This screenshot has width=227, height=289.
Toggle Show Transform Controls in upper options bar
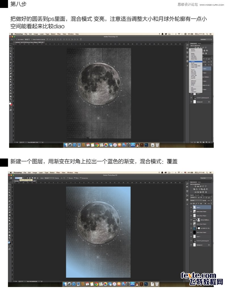(x=32, y=39)
